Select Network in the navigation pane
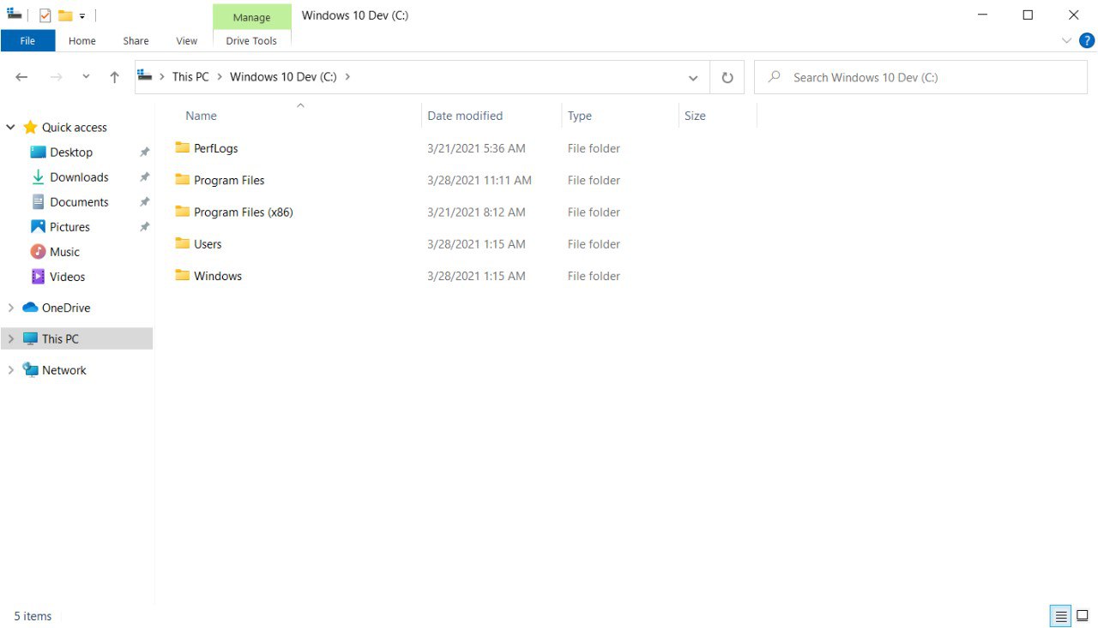Image resolution: width=1098 pixels, height=628 pixels. click(x=64, y=370)
